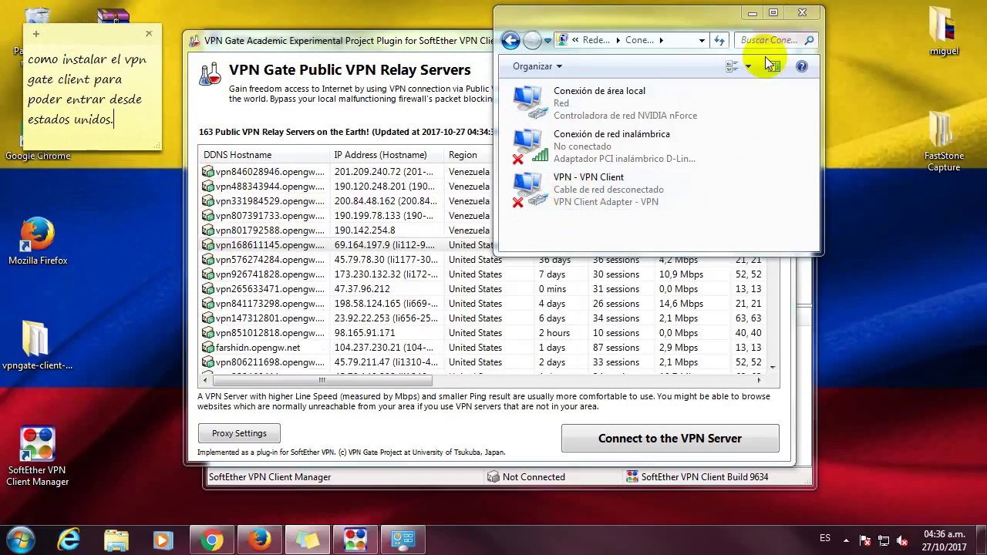Select server vpn807391733.opengw row
Viewport: 987px width, 555px height.
pos(347,216)
